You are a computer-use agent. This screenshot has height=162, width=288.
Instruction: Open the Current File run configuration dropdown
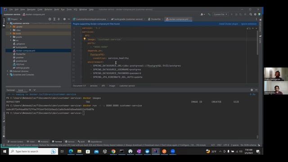click(x=220, y=14)
